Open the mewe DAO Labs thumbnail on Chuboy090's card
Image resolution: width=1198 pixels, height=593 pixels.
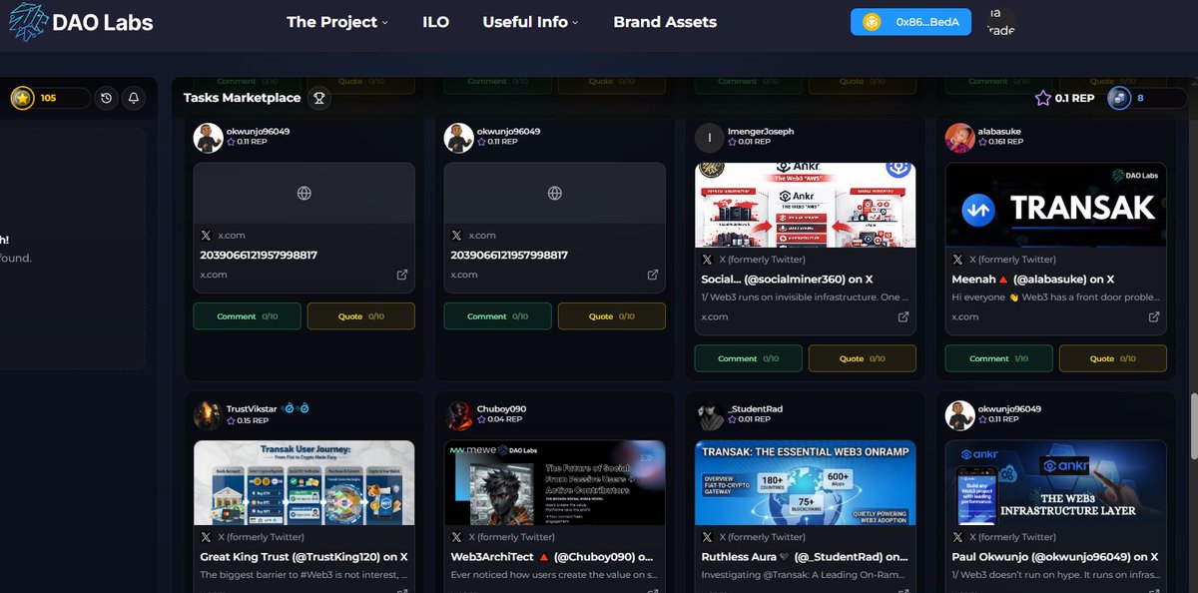tap(554, 483)
